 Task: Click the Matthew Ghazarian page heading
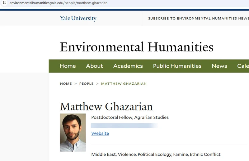point(106,106)
